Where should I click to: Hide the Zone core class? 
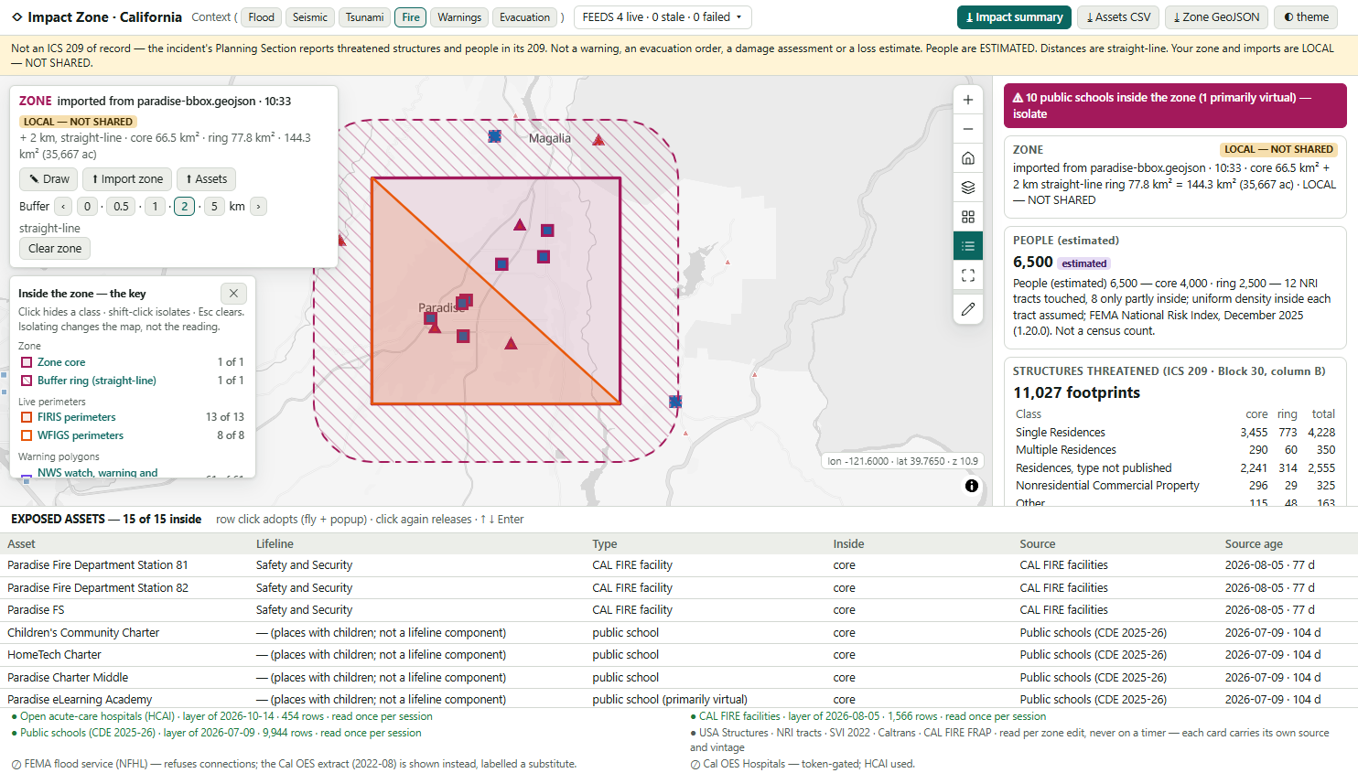point(131,362)
